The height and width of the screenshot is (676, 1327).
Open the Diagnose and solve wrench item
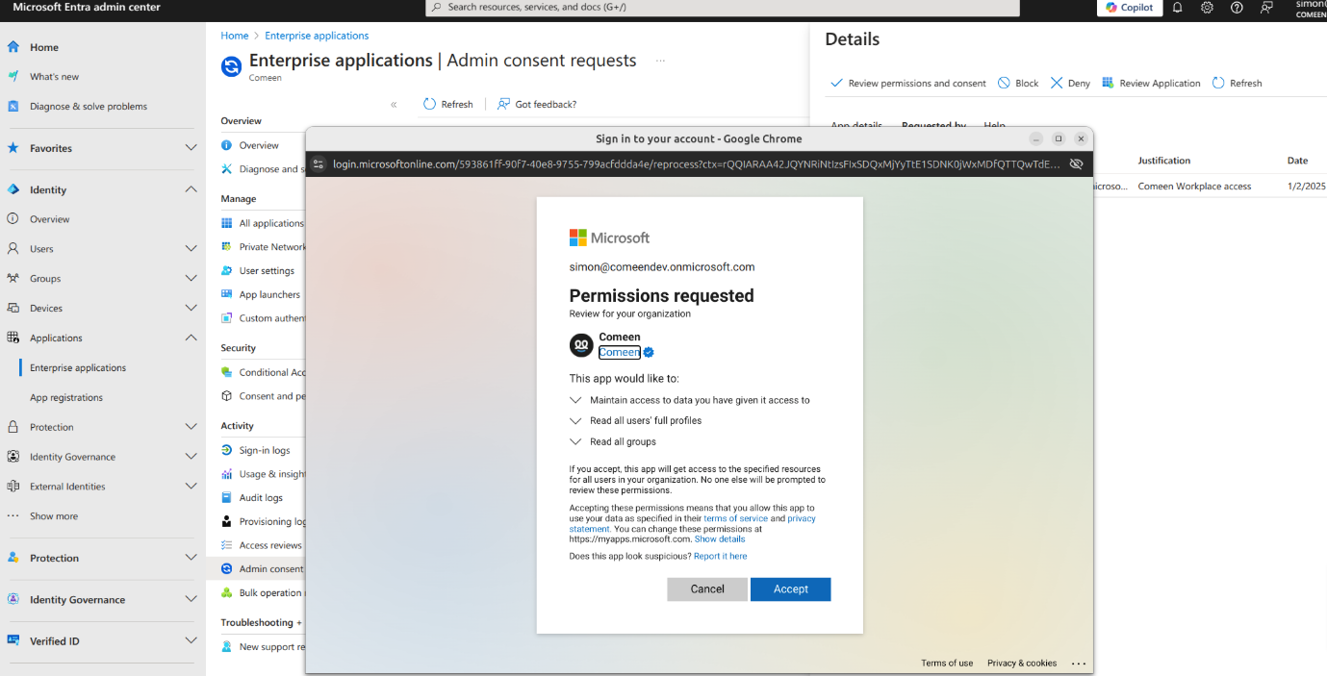tap(263, 169)
